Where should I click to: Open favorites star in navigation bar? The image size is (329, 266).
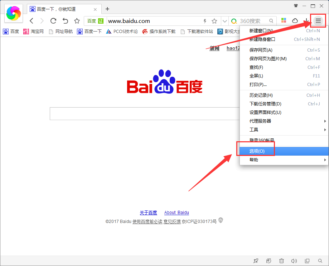click(x=77, y=21)
